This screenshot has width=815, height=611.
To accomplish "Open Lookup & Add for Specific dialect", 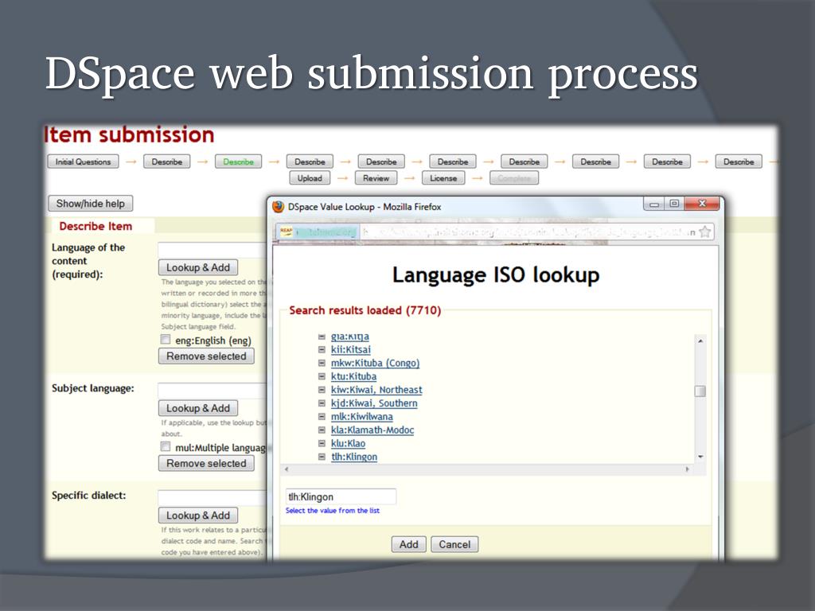I will [x=198, y=516].
